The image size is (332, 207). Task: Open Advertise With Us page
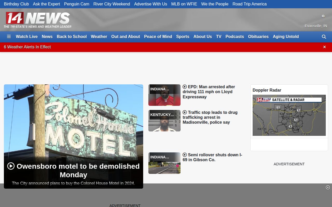coord(150,4)
